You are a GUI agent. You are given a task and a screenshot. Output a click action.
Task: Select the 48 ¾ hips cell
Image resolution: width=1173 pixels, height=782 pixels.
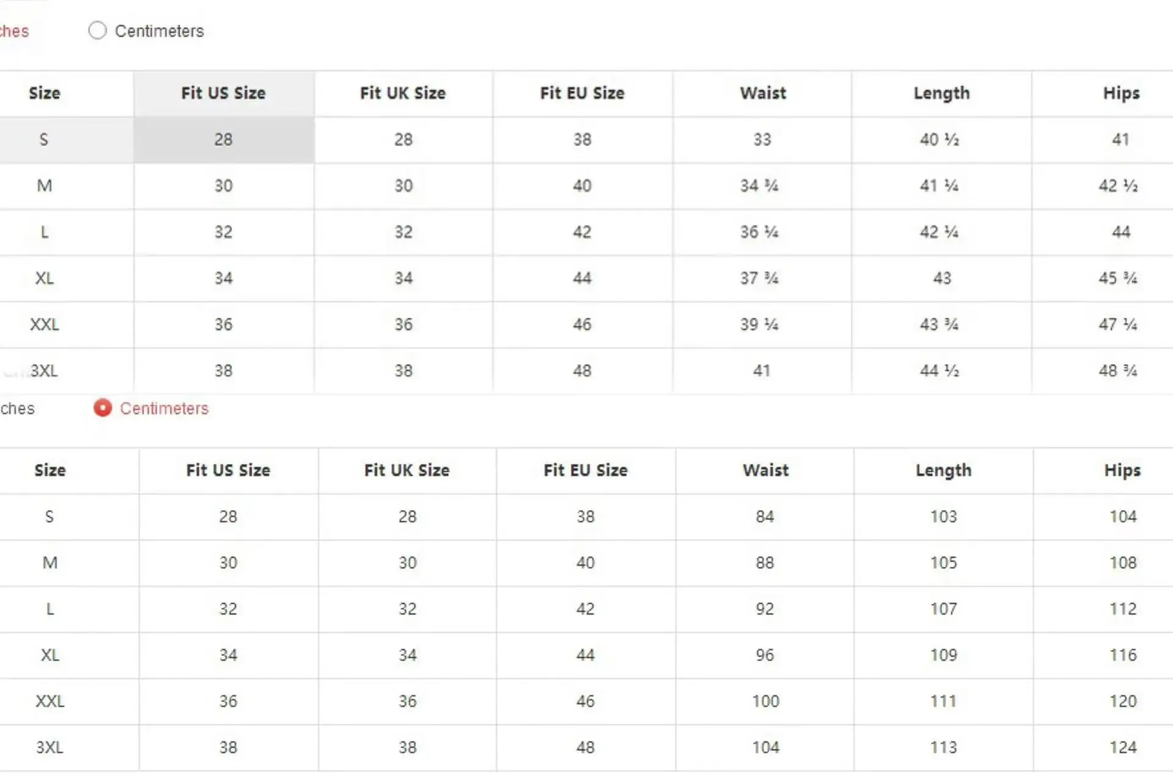coord(1118,371)
